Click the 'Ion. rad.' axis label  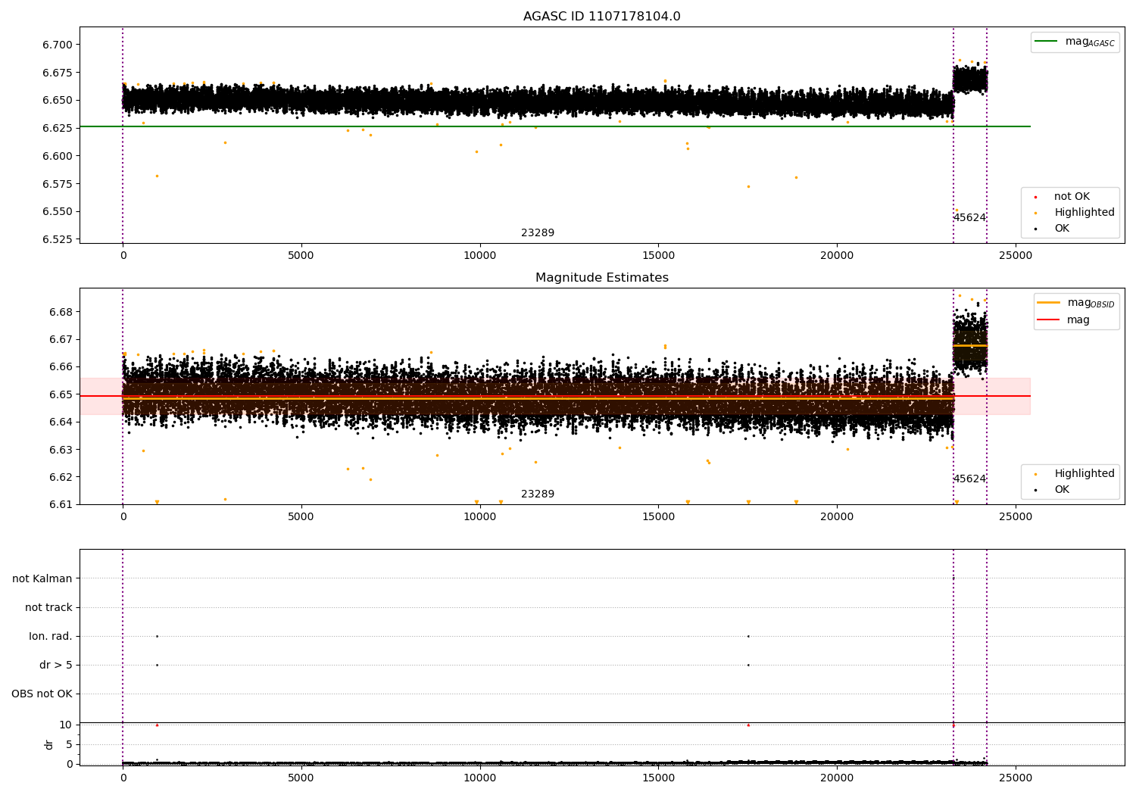51,636
